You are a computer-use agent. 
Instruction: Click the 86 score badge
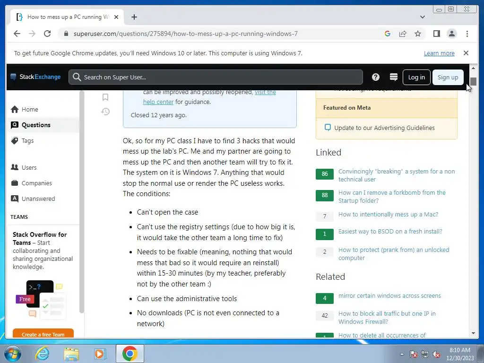(324, 174)
